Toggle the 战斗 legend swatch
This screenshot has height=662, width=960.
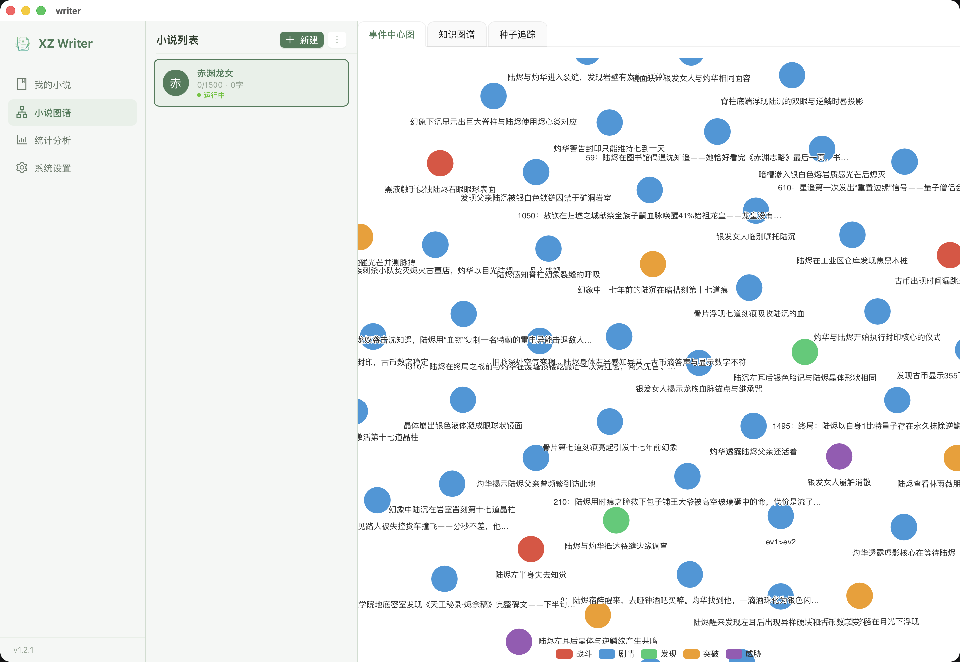pyautogui.click(x=564, y=654)
